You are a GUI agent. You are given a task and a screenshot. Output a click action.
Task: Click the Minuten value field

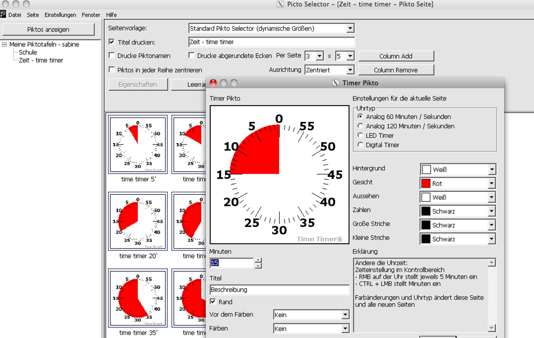[x=231, y=263]
